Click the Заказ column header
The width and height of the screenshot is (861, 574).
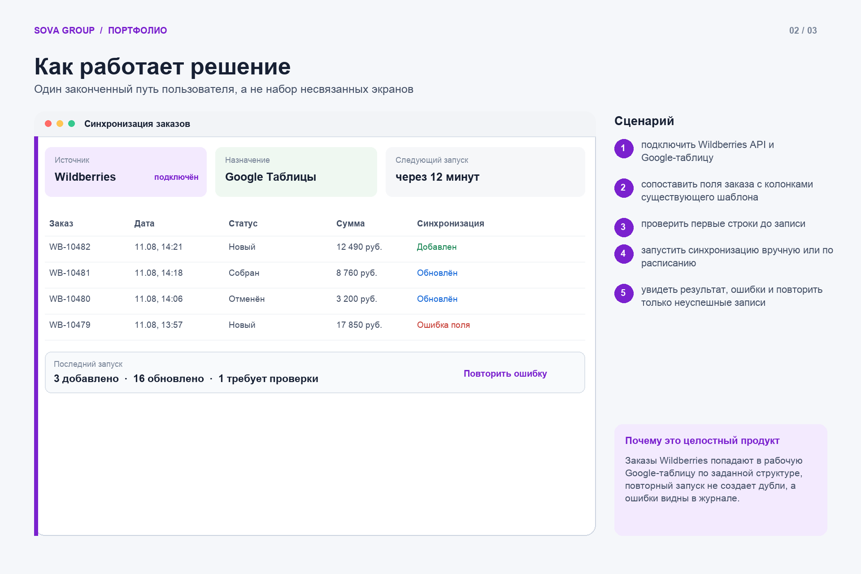tap(61, 223)
